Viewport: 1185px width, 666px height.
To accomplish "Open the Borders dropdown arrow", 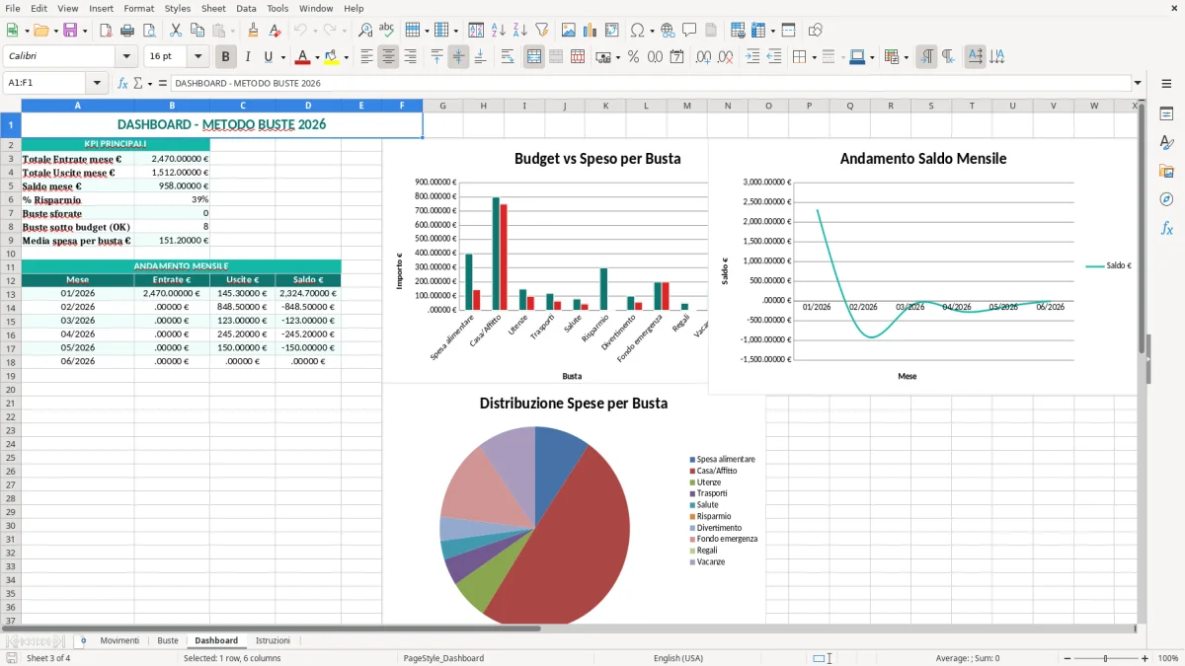I will click(814, 57).
